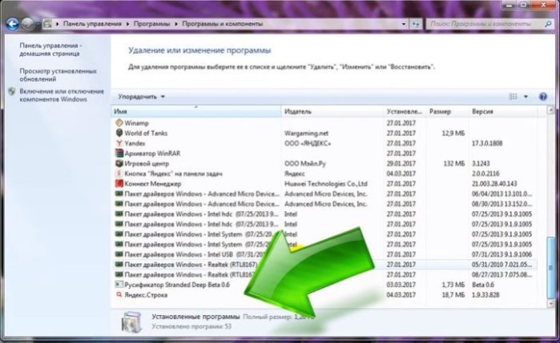
Task: Click shield icon beside Windows components link
Action: [12, 92]
